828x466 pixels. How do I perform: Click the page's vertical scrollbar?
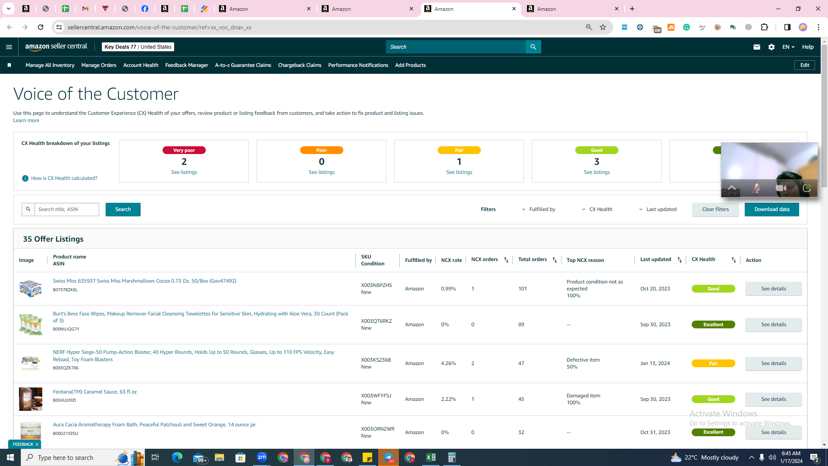click(824, 116)
